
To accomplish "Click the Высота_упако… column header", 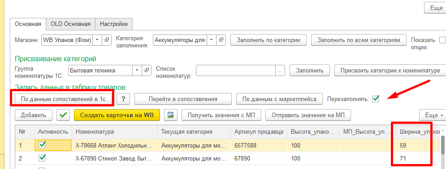I will tap(313, 132).
